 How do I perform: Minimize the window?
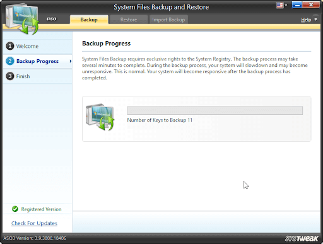click(297, 5)
